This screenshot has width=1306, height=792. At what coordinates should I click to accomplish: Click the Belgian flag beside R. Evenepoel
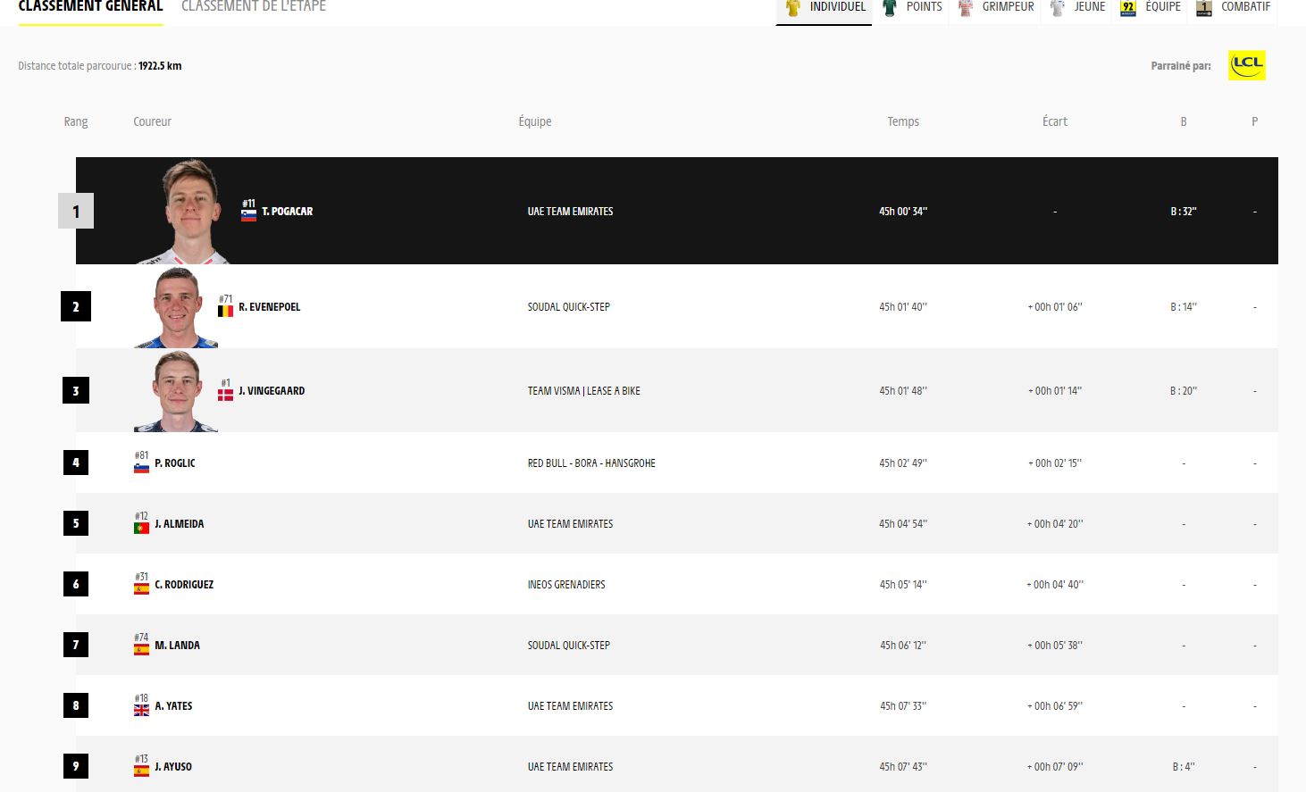coord(225,311)
